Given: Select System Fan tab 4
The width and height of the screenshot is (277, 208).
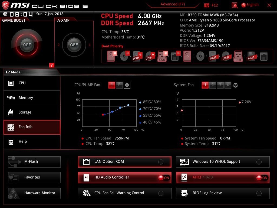Looking at the screenshot, I should tap(228, 85).
